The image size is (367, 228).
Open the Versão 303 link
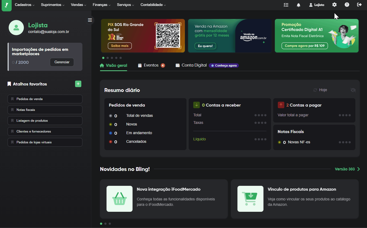pyautogui.click(x=345, y=169)
